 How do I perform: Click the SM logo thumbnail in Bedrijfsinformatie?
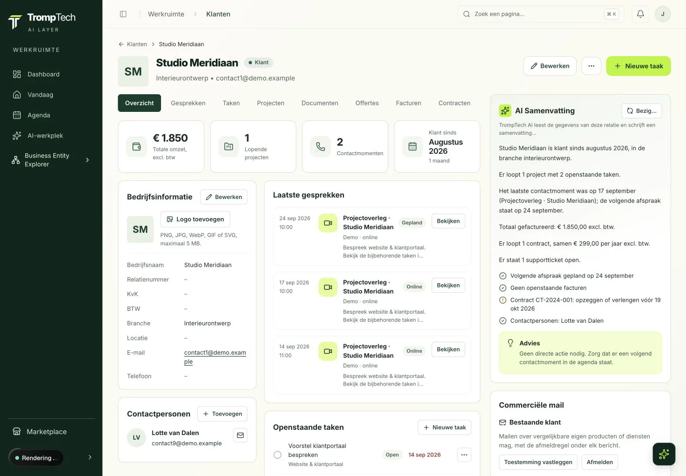tap(140, 229)
